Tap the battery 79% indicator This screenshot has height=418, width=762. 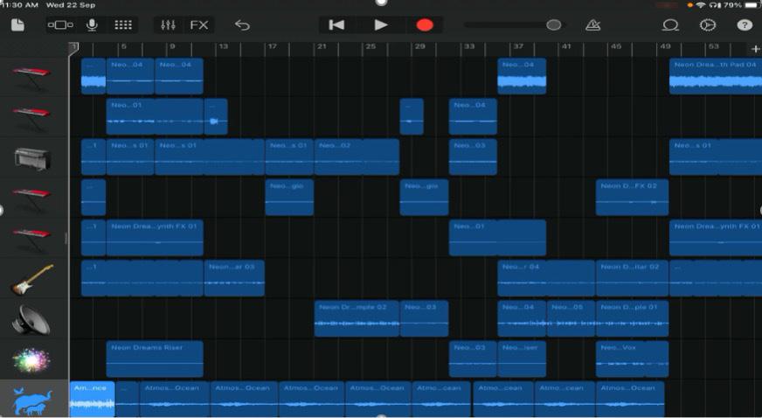pos(741,5)
